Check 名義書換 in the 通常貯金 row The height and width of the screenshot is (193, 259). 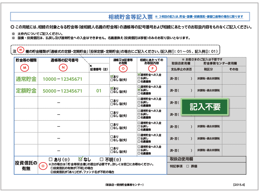click(139, 81)
